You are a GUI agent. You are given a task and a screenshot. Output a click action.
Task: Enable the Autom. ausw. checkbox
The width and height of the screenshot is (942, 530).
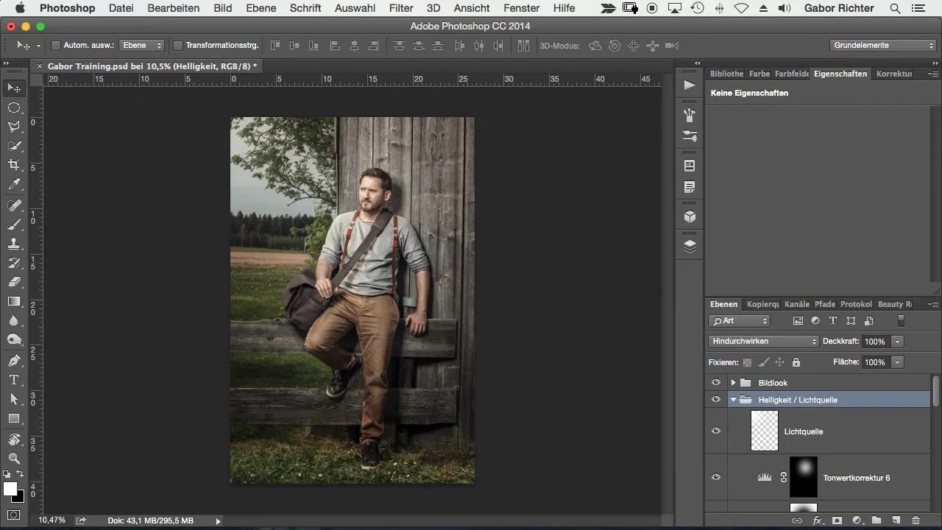pyautogui.click(x=55, y=46)
